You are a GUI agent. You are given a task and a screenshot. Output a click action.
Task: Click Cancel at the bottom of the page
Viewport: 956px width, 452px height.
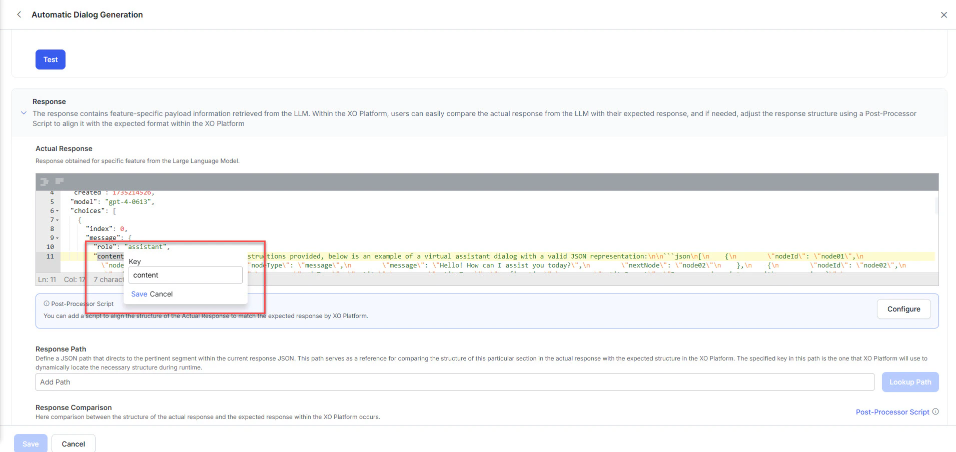[x=73, y=443]
